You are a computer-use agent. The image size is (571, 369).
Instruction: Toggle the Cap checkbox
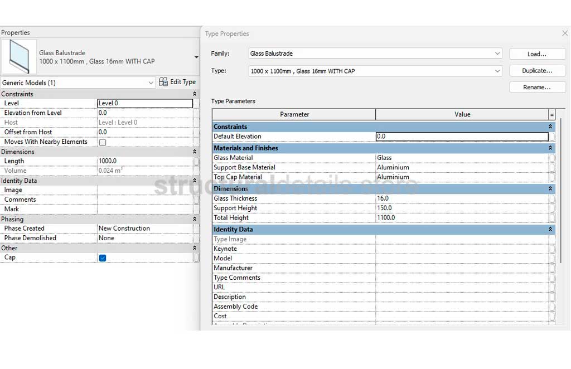point(103,258)
